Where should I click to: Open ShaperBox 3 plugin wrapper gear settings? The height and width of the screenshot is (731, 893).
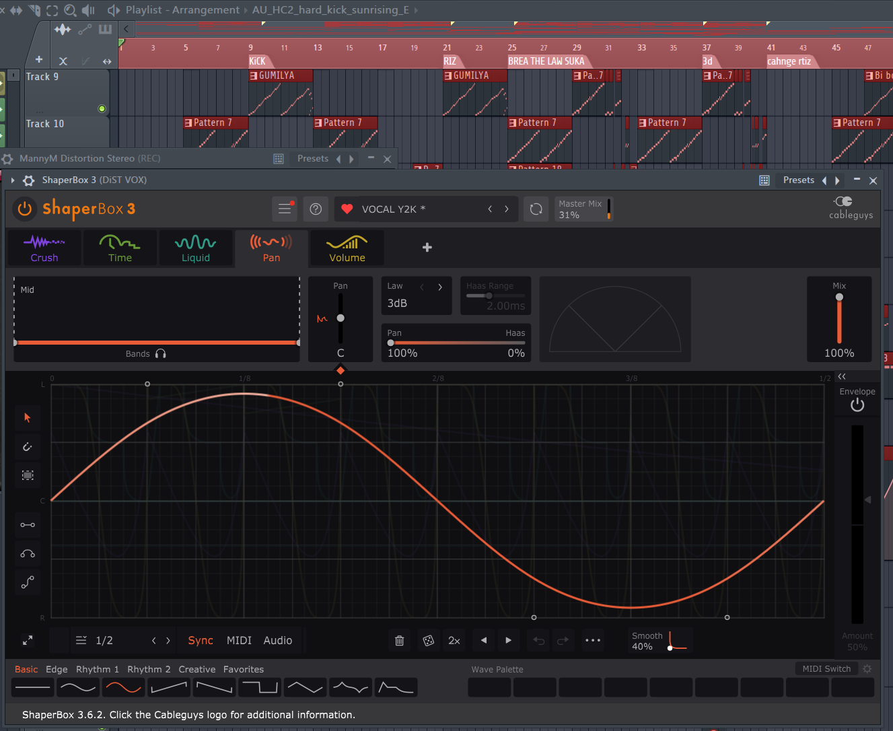click(29, 180)
